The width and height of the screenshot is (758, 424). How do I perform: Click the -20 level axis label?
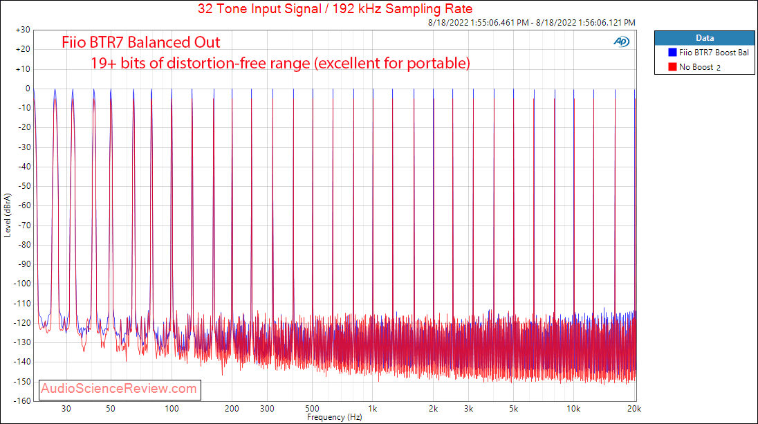click(24, 128)
